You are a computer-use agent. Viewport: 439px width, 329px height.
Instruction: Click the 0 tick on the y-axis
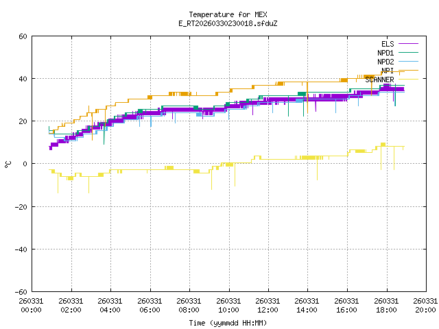[x=25, y=164]
